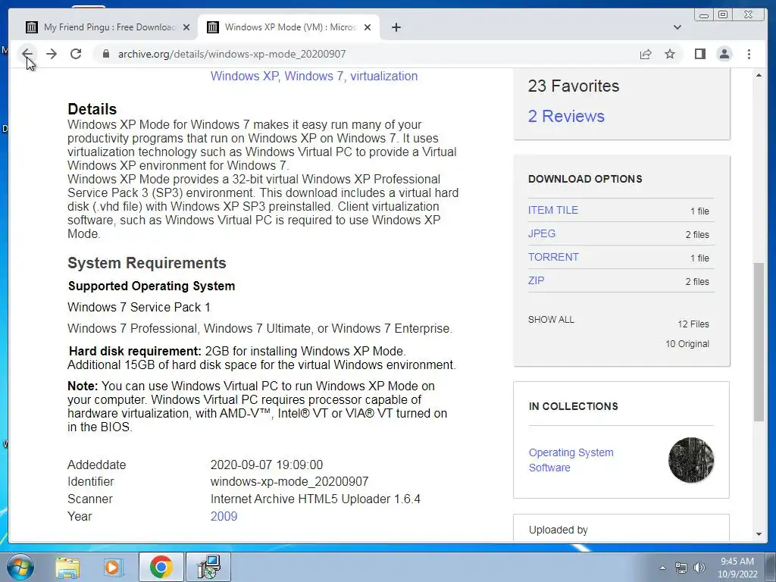Open Windows Explorer from the taskbar

point(67,567)
